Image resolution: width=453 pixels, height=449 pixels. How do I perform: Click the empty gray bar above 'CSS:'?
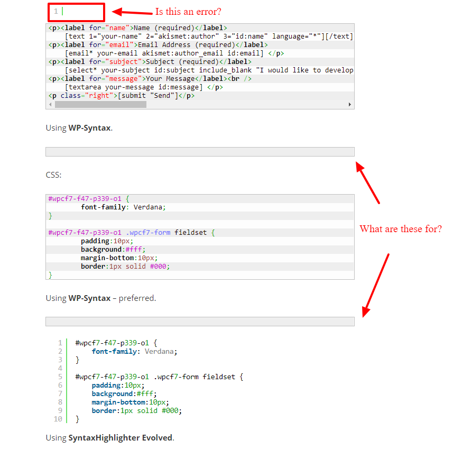pos(200,152)
